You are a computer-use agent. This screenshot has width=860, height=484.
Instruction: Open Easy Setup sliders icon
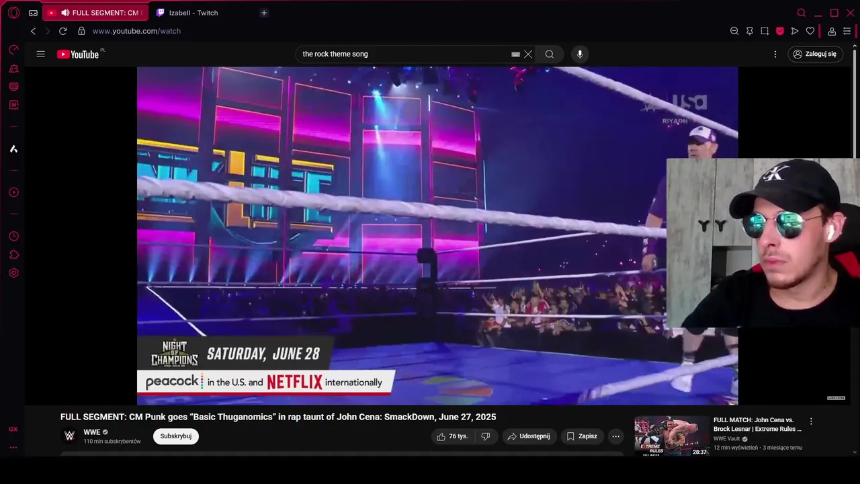tap(847, 31)
